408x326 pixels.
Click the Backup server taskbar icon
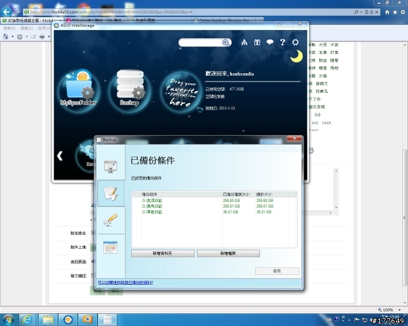(107, 320)
